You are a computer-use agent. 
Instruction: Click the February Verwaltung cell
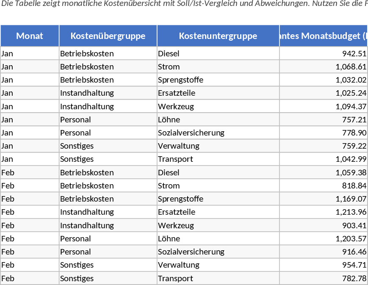point(218,265)
